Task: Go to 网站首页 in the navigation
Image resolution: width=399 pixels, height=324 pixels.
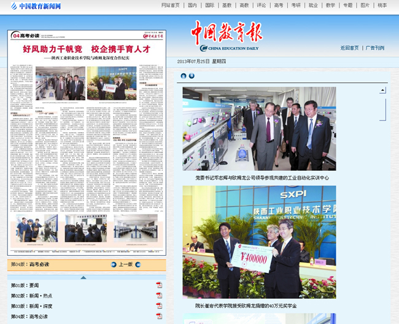Action: coord(171,5)
